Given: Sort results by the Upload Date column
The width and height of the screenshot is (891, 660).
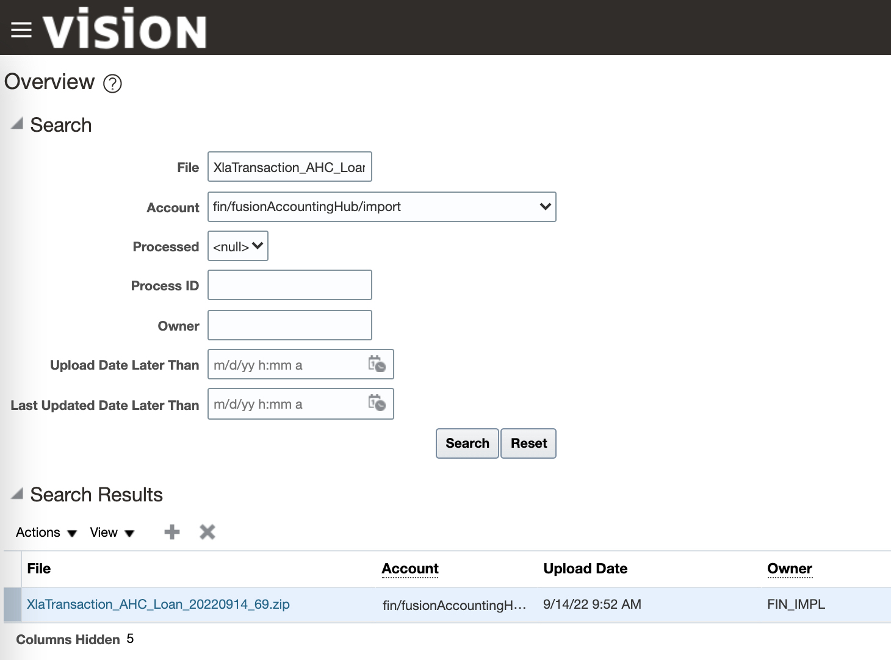Looking at the screenshot, I should pyautogui.click(x=585, y=568).
